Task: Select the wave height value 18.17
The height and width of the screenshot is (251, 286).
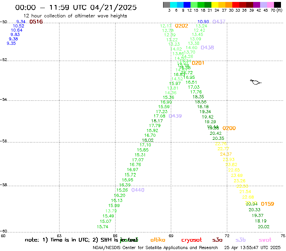Action: [x=157, y=121]
